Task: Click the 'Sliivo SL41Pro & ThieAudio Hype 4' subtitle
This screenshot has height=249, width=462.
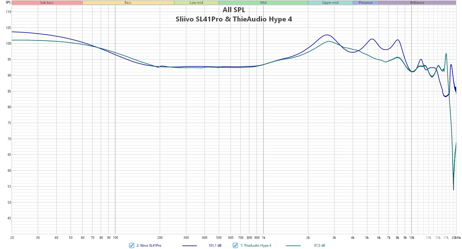Action: 234,19
